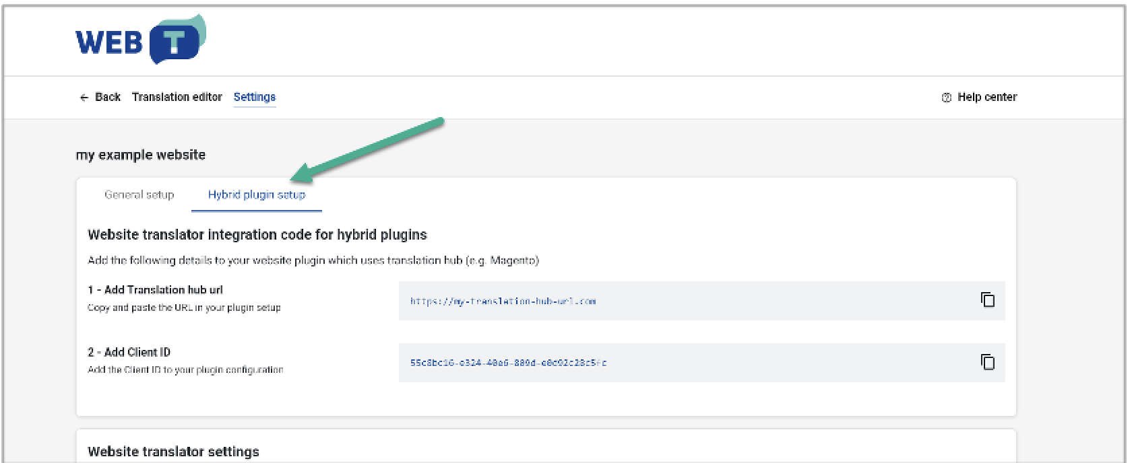Click the Help center question mark icon

(946, 98)
